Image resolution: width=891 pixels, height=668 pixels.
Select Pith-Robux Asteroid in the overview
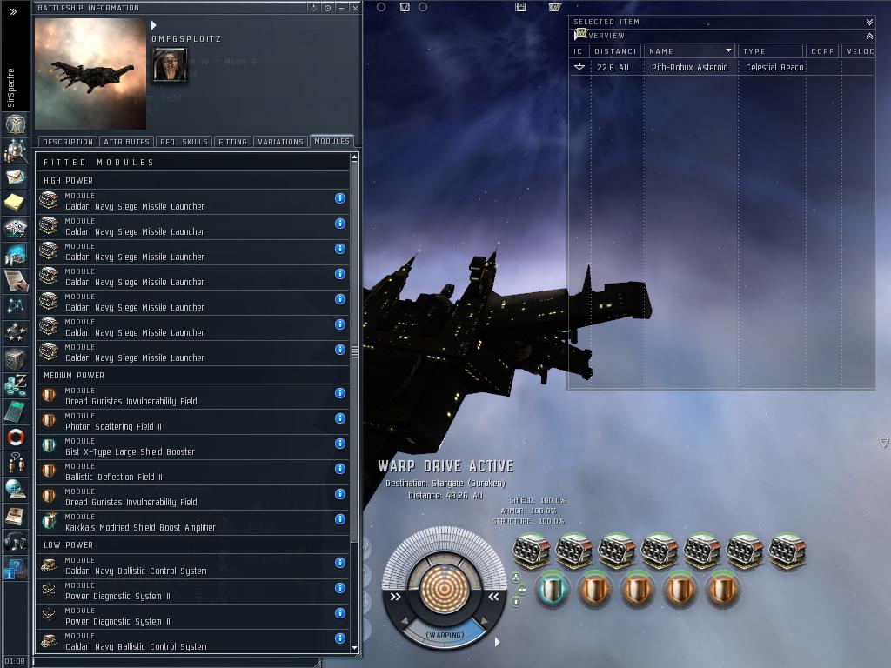point(721,67)
